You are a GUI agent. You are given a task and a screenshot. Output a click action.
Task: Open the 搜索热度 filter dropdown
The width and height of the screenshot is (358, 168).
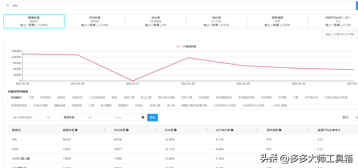76,117
